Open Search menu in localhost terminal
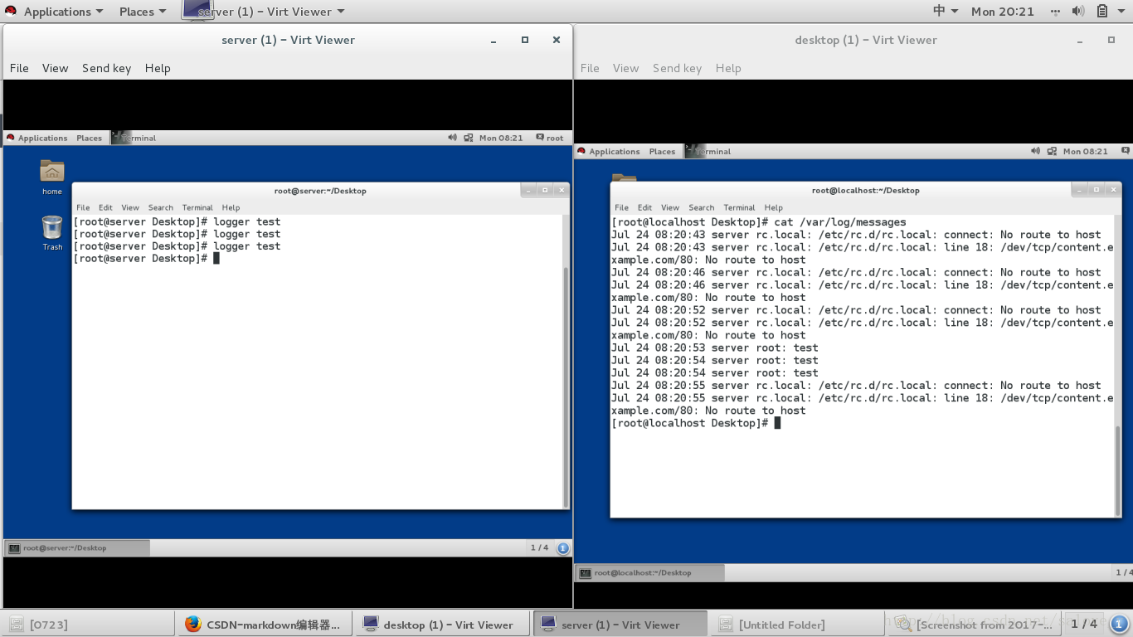Screen dimensions: 1133x637 coord(701,207)
